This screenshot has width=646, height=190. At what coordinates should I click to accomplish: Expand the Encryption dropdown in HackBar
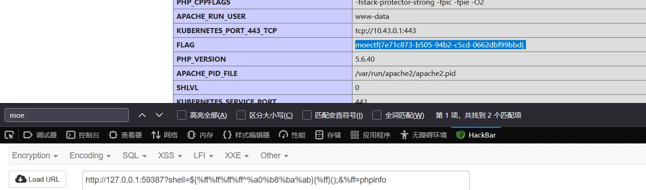(x=35, y=155)
